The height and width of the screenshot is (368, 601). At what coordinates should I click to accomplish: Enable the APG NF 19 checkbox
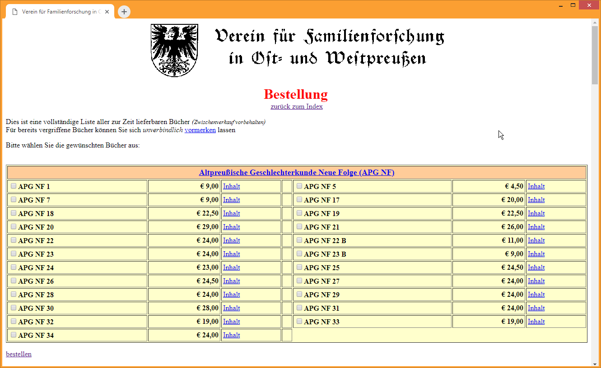299,213
